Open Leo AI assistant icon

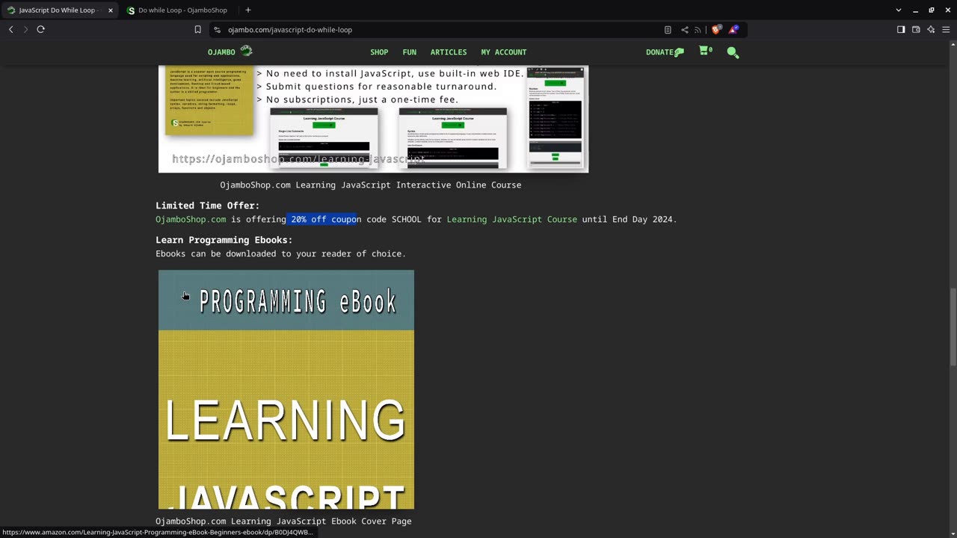coord(931,30)
